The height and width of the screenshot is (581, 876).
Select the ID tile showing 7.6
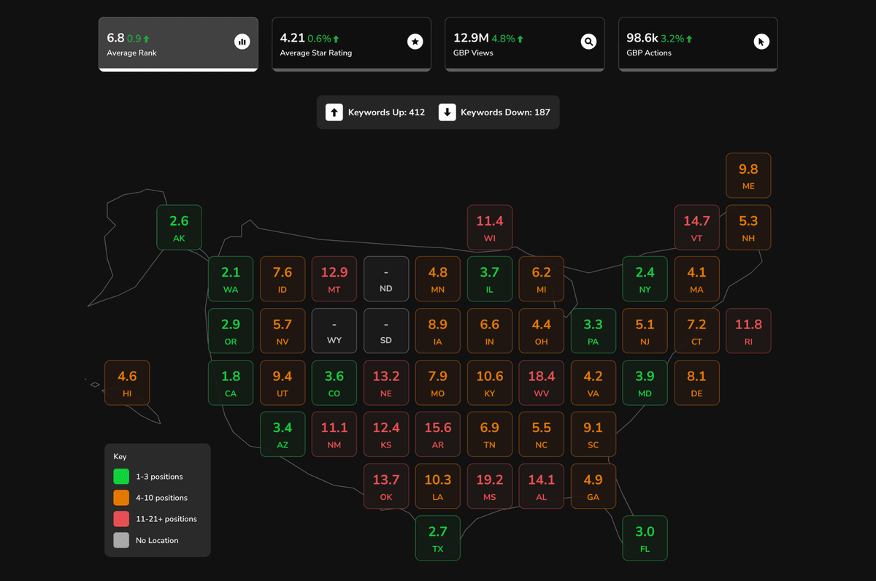(x=283, y=279)
